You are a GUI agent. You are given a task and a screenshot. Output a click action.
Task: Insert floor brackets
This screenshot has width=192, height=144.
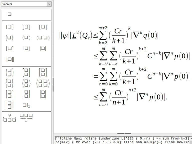(26, 48)
